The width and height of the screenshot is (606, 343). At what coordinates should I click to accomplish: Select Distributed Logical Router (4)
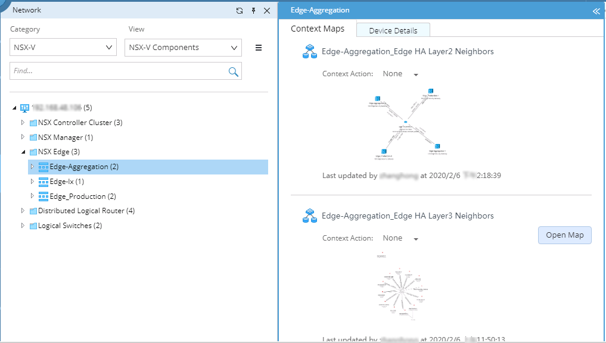pos(86,211)
